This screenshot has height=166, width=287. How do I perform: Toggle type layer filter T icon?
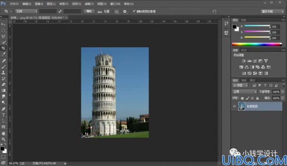[x=265, y=85]
